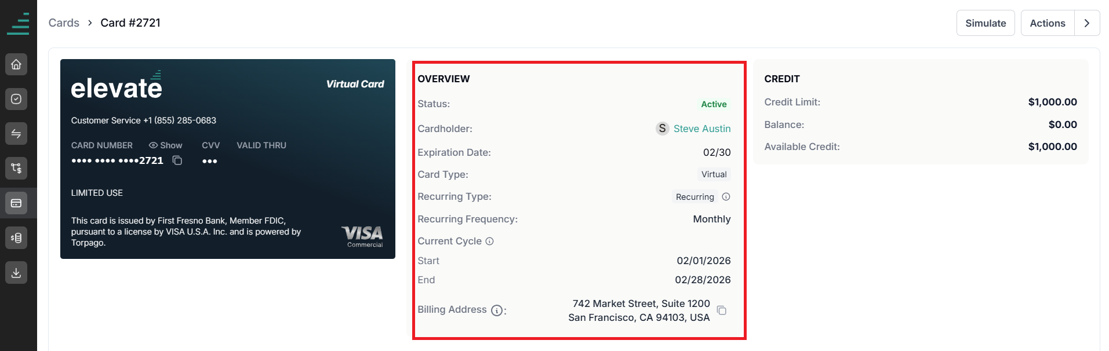The width and height of the screenshot is (1109, 351).
Task: Copy the billing address
Action: point(722,310)
